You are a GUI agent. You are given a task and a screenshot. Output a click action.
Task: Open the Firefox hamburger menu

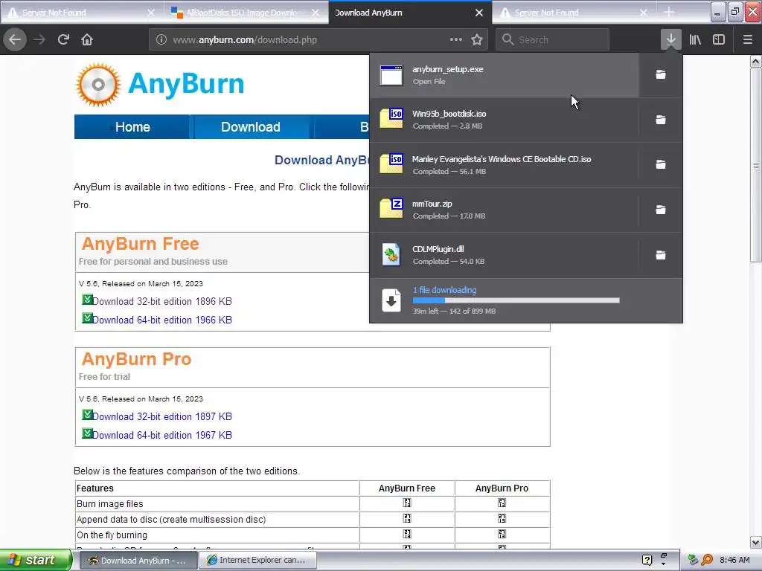point(747,39)
